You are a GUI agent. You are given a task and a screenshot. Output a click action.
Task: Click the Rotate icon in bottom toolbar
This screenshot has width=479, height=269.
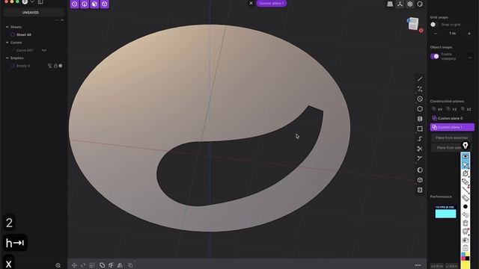point(83,265)
